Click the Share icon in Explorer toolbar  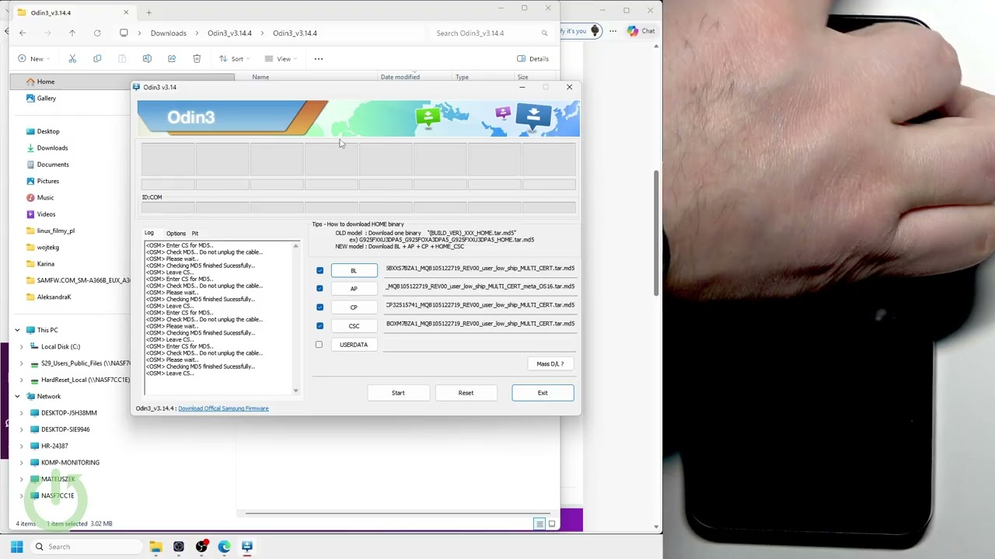(x=172, y=59)
